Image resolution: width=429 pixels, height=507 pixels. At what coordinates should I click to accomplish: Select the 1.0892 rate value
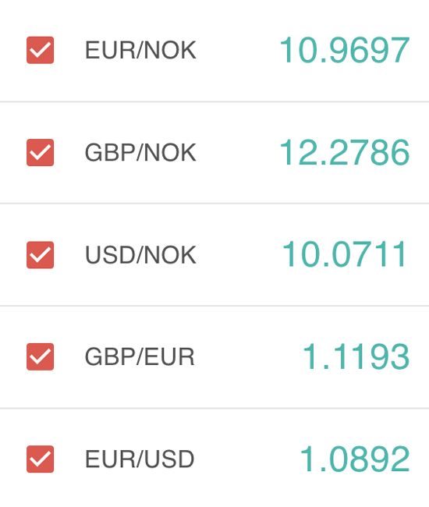click(355, 459)
